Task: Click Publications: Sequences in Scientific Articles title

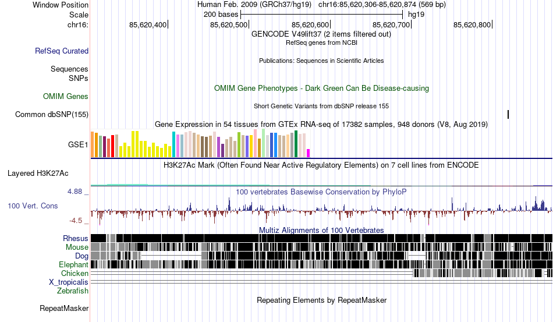Action: (321, 61)
